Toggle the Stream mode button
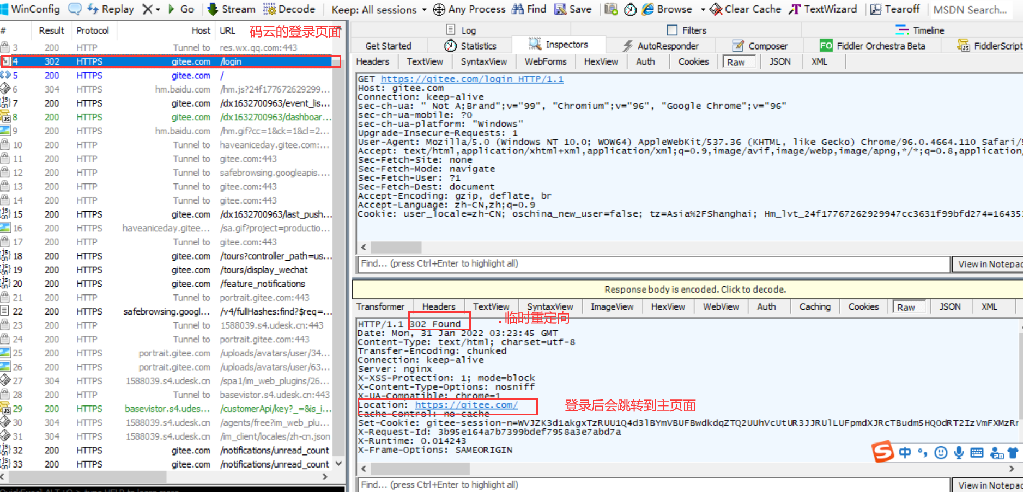This screenshot has height=492, width=1023. [x=232, y=9]
